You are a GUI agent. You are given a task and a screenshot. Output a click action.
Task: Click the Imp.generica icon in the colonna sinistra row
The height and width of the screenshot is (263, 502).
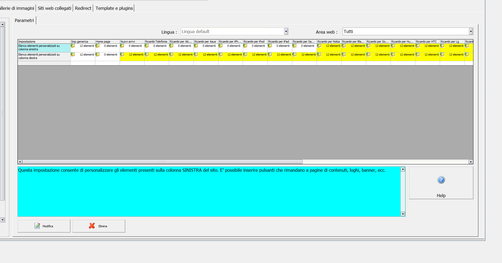click(x=73, y=46)
